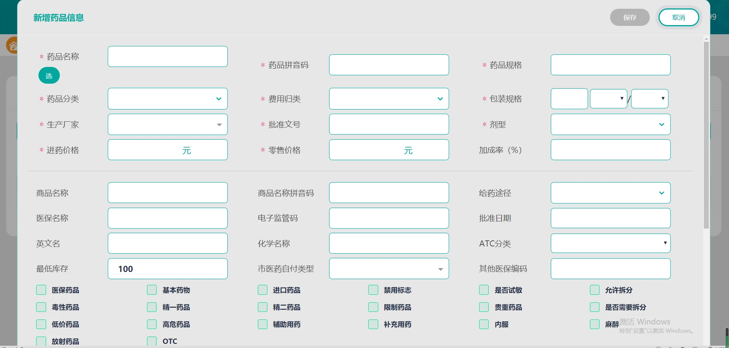Toggle the 放射药品 checkbox
Image resolution: width=729 pixels, height=348 pixels.
(x=41, y=341)
